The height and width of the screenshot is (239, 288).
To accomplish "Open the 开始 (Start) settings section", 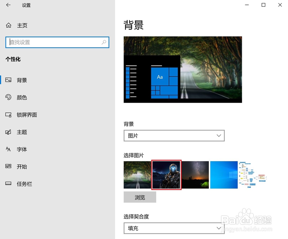I will click(22, 167).
